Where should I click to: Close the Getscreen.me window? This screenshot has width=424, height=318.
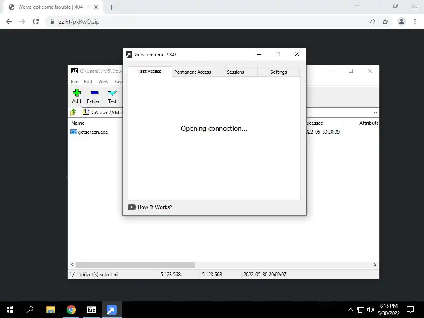pos(296,54)
